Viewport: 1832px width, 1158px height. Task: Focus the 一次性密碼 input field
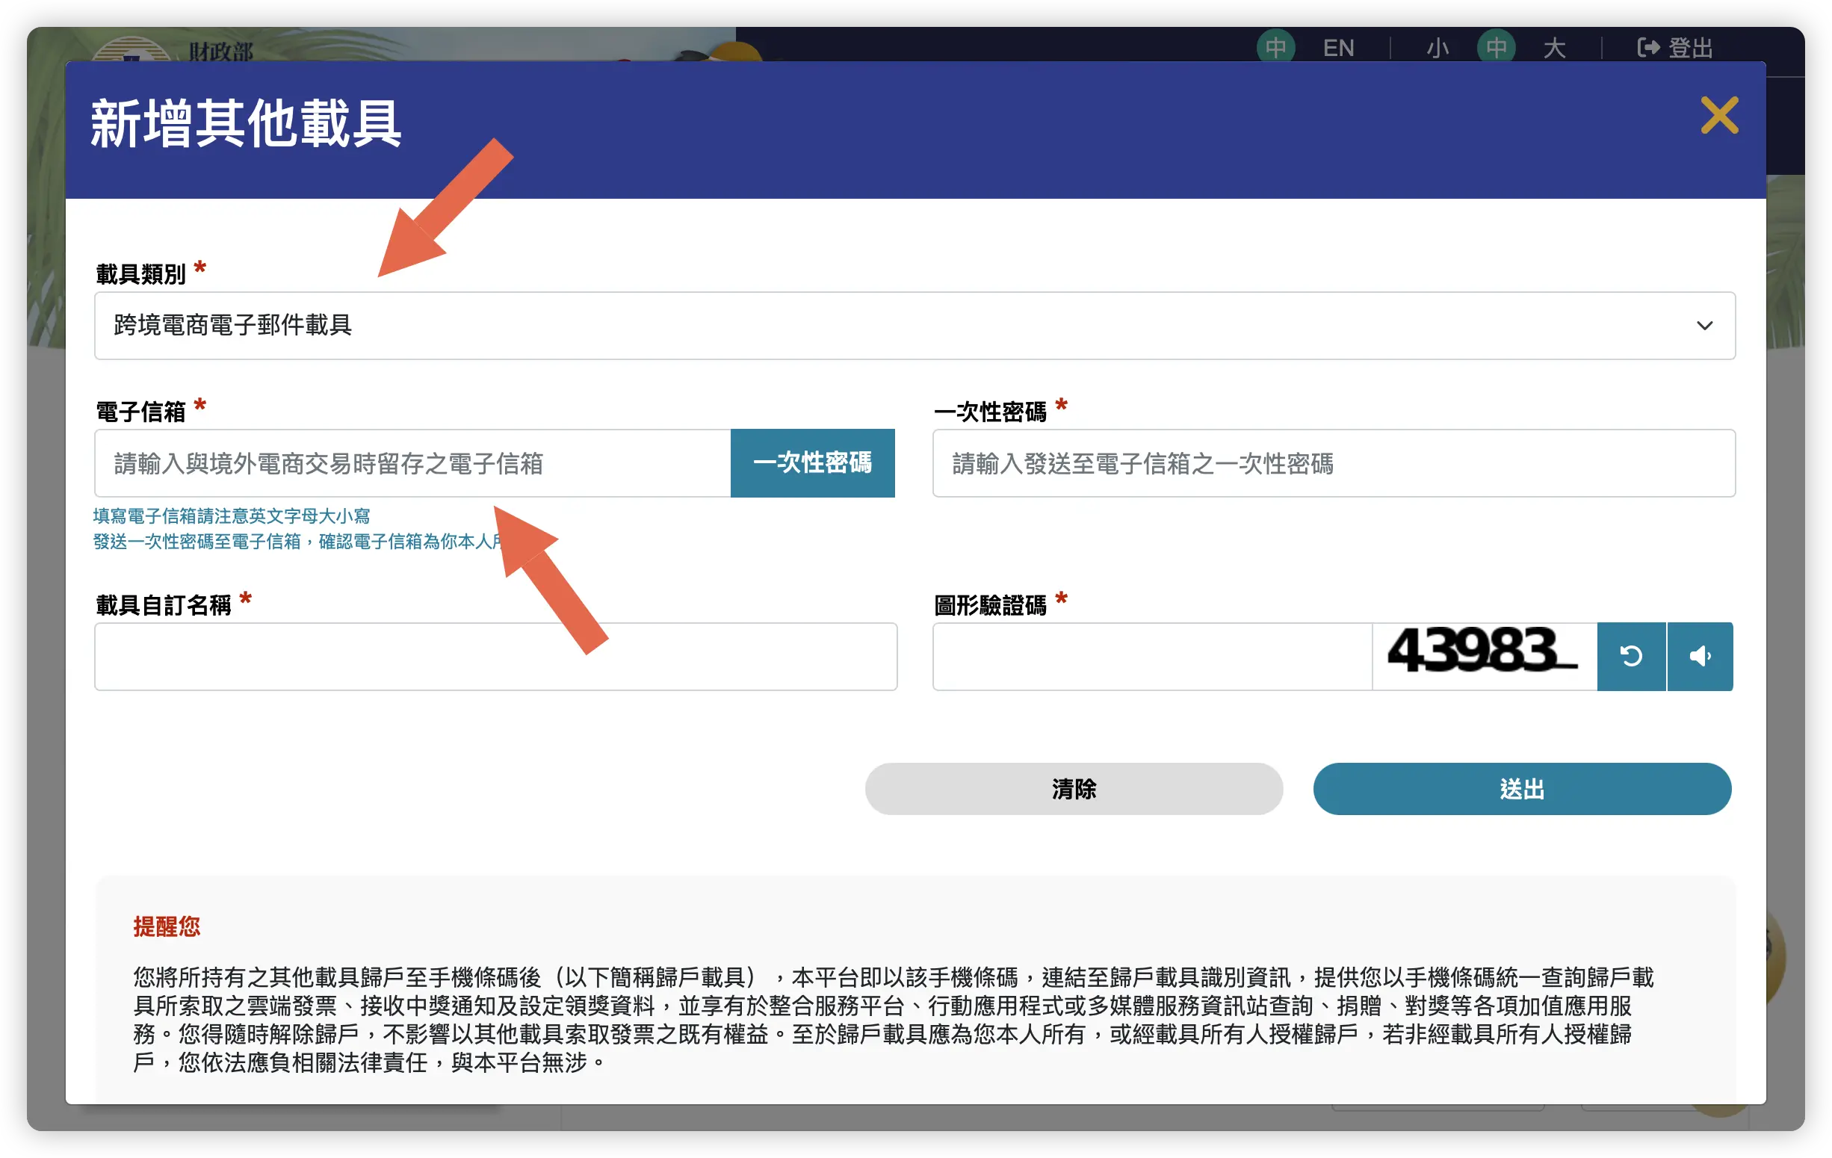point(1334,463)
